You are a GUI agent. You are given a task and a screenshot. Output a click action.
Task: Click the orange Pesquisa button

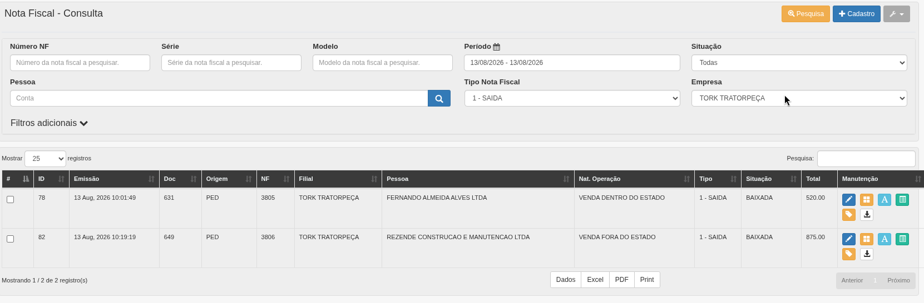click(x=806, y=14)
